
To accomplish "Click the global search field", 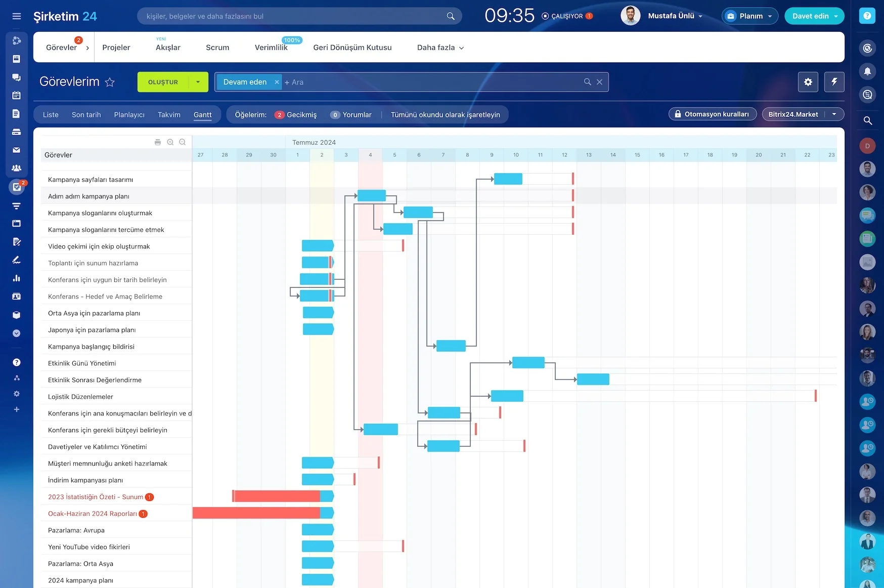I will pyautogui.click(x=299, y=16).
